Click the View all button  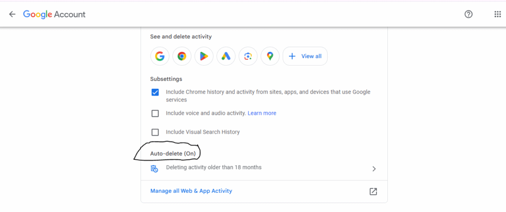tap(305, 56)
